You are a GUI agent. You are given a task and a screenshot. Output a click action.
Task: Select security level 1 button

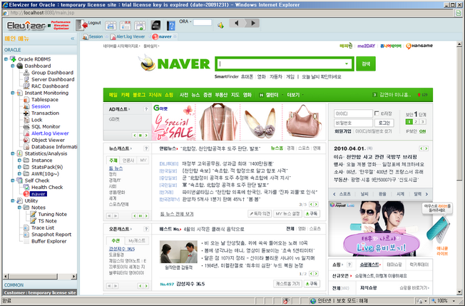coord(409,122)
